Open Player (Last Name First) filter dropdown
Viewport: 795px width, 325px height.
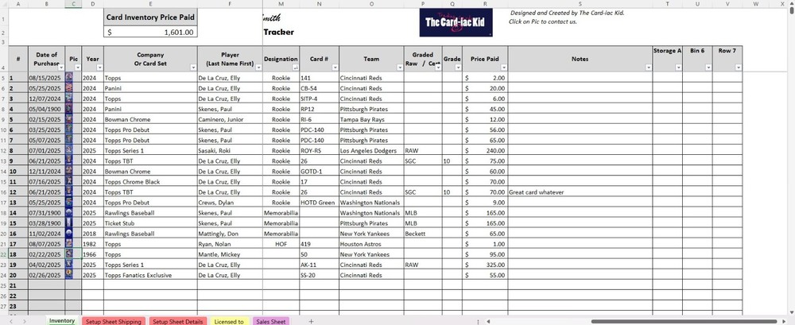(x=258, y=68)
